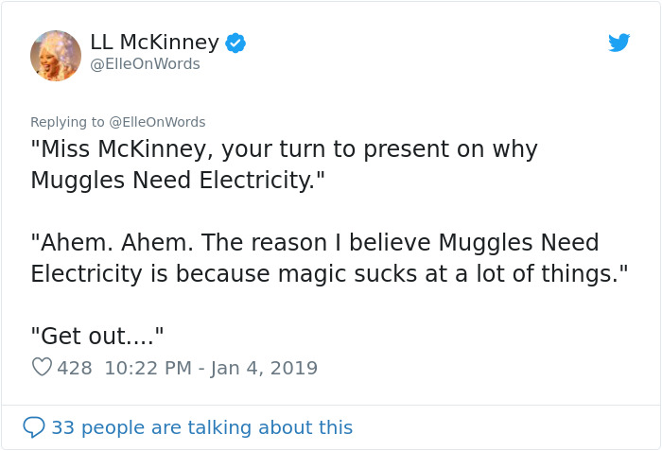The height and width of the screenshot is (451, 662).
Task: Click the "Muggles Need Electricity." line ending the first quote
Action: coord(177,180)
